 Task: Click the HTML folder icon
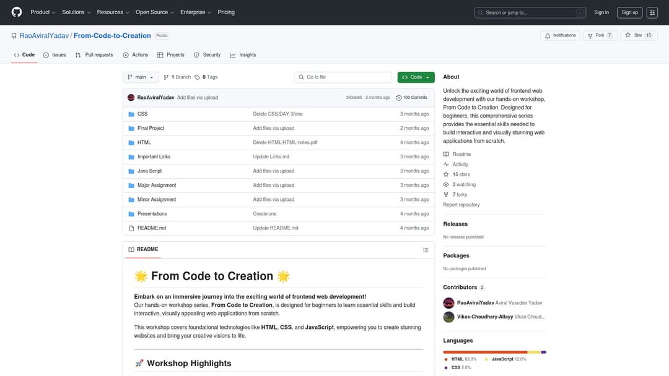[x=131, y=143]
